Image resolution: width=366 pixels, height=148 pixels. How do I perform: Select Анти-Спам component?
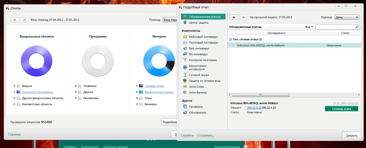tap(196, 87)
